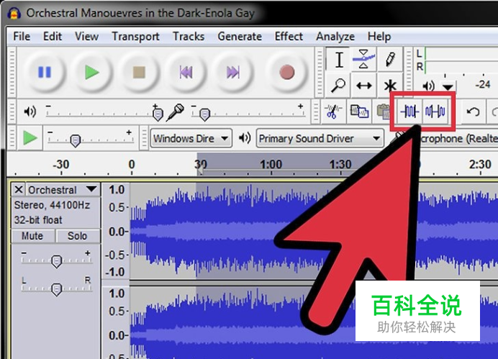The height and width of the screenshot is (359, 498).
Task: Silence the selected audio
Action: [435, 112]
